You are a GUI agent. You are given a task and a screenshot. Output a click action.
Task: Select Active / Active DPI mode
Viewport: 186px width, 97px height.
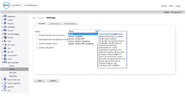(83, 39)
